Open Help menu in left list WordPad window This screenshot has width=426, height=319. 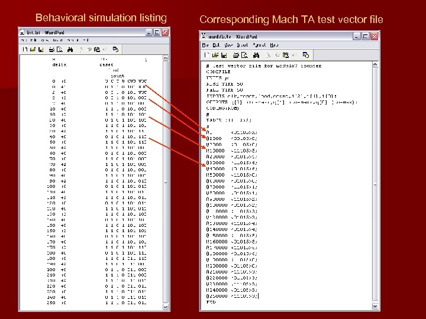click(x=86, y=40)
